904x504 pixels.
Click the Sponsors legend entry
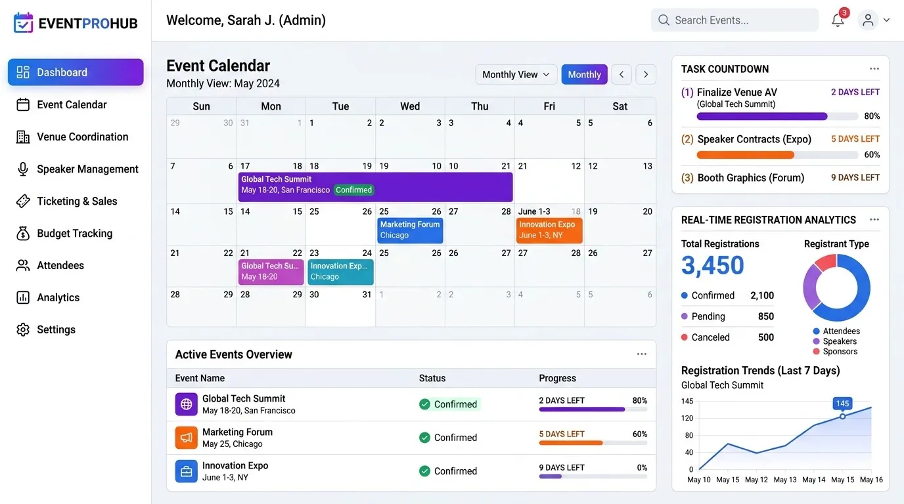[x=835, y=352]
